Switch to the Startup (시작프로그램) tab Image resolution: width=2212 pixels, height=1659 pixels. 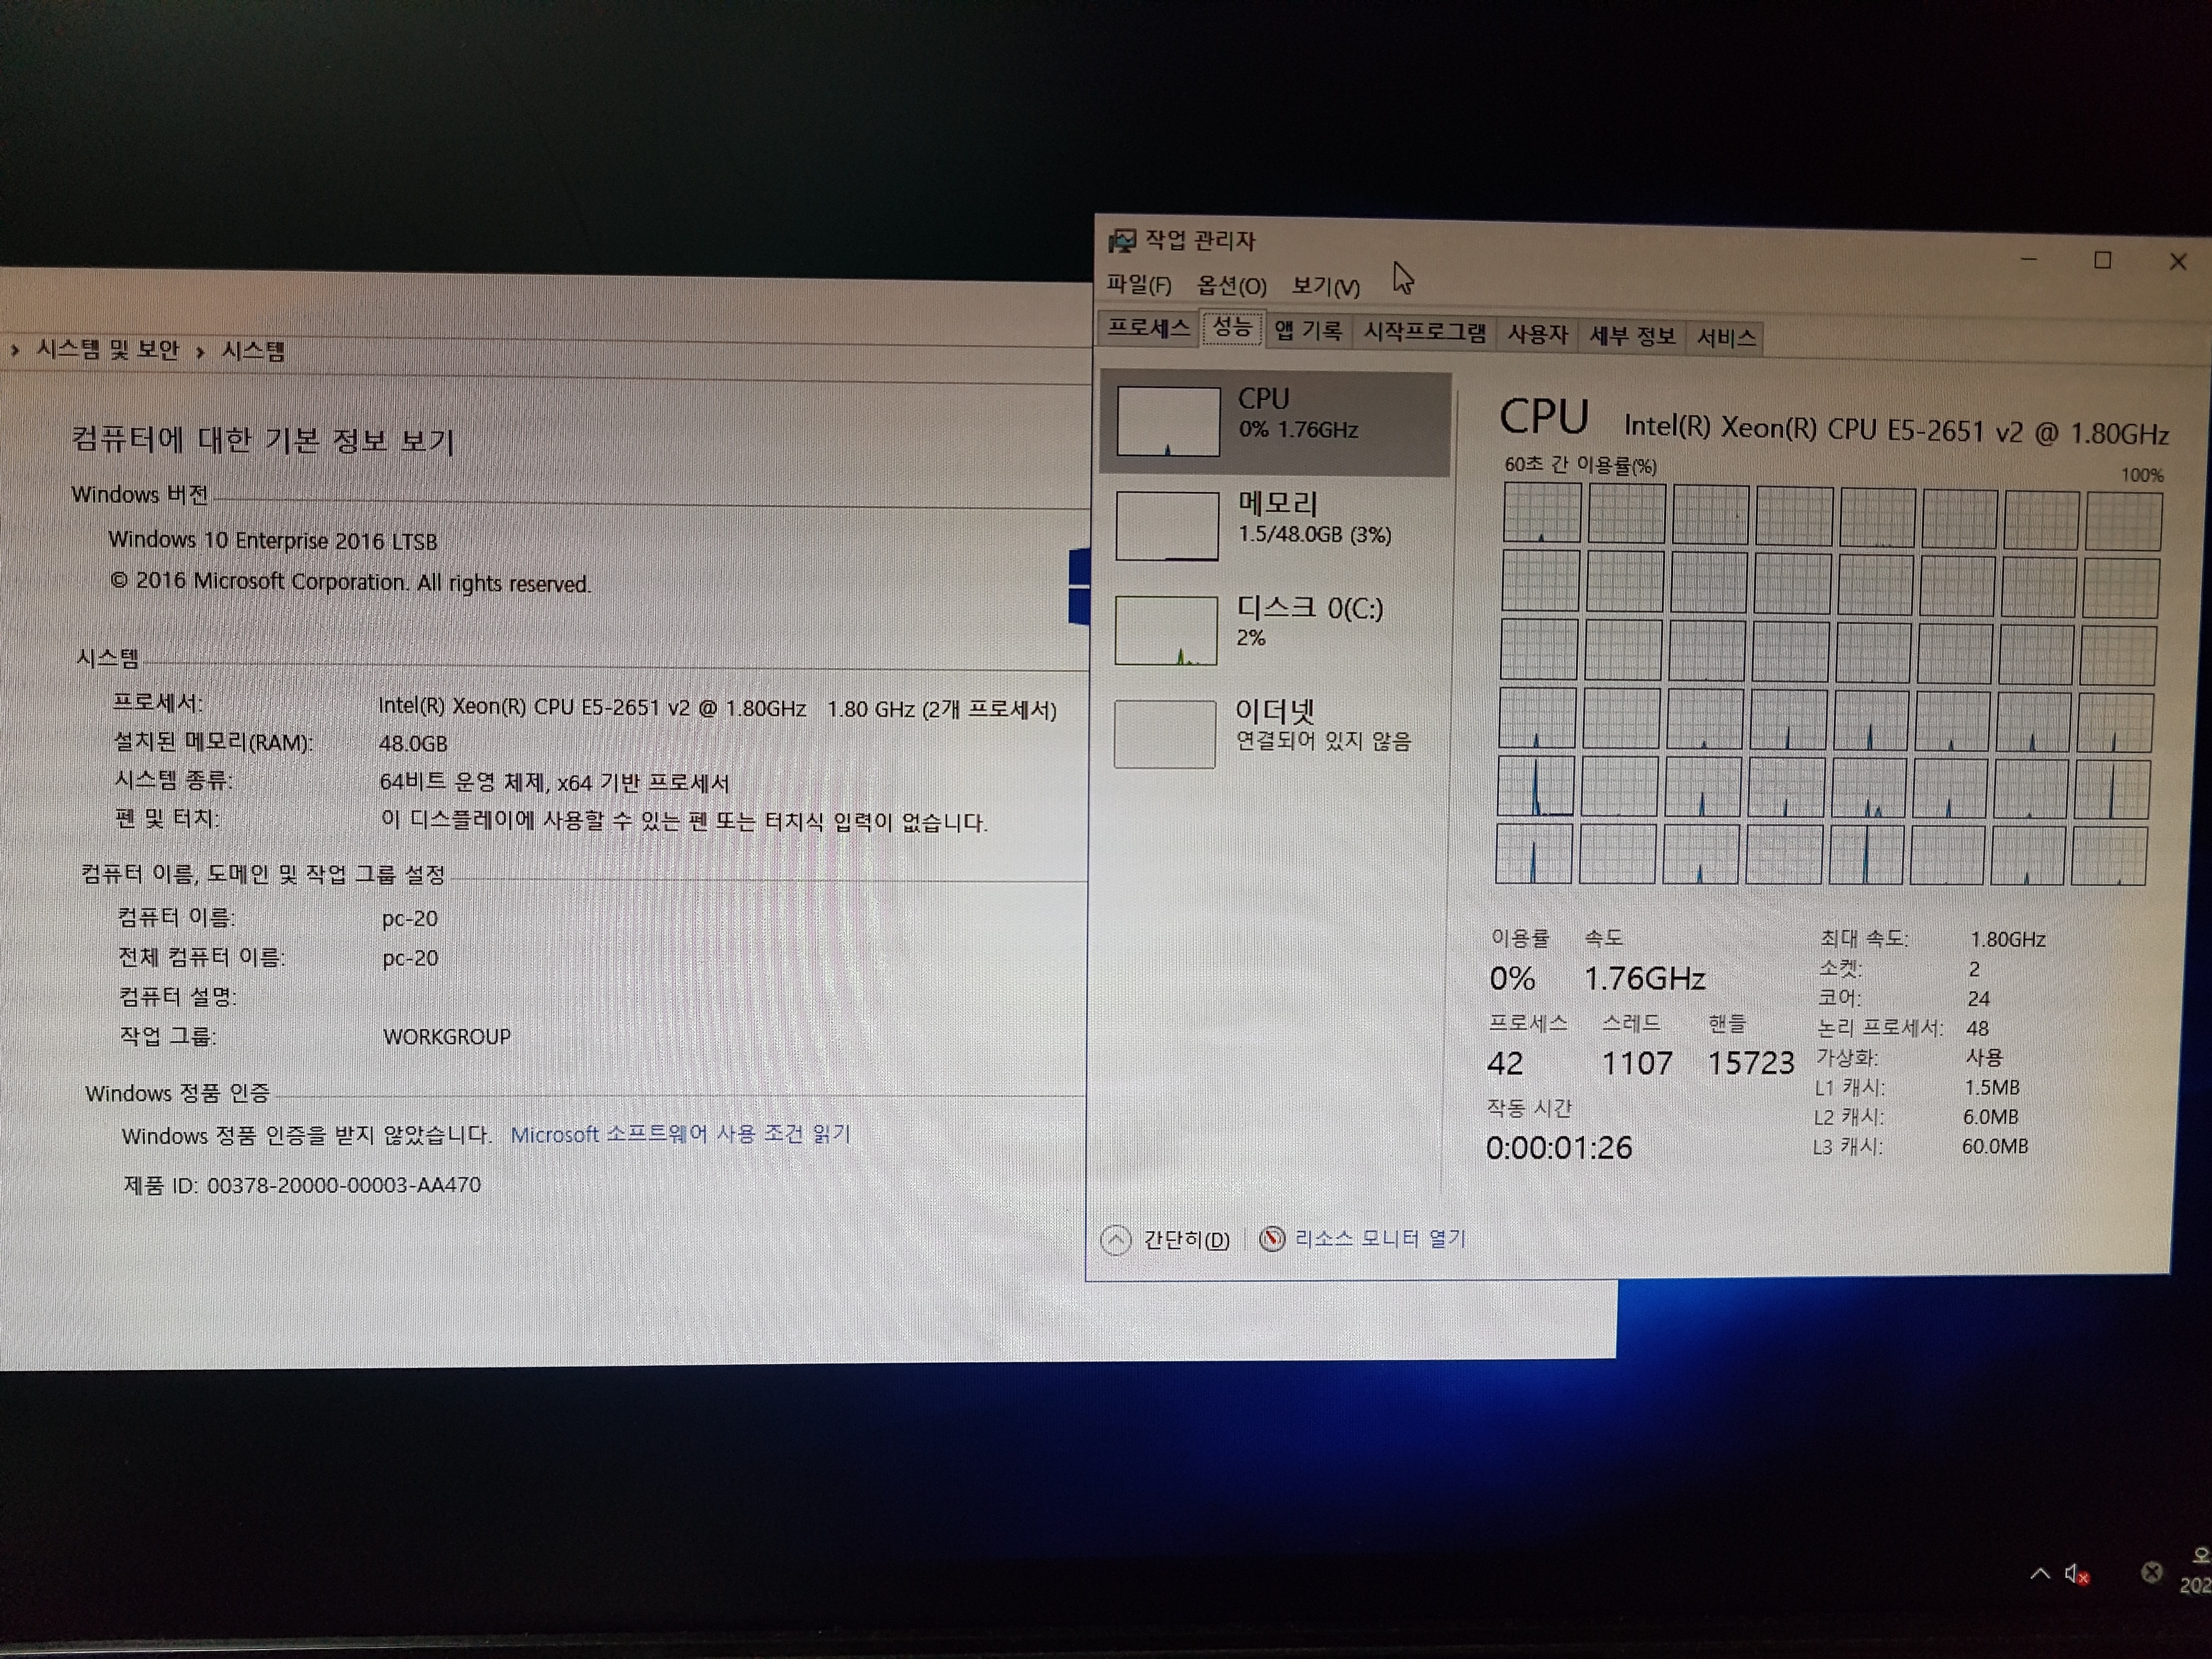click(1425, 332)
